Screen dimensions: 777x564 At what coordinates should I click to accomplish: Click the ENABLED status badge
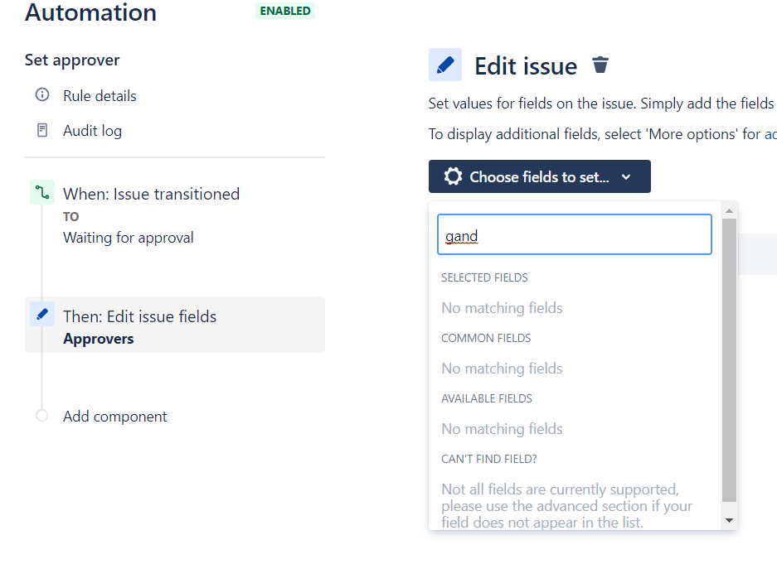(285, 12)
